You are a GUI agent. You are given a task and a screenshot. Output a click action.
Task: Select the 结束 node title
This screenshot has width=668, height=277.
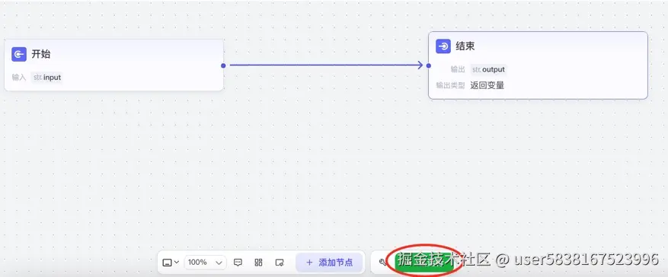point(465,46)
